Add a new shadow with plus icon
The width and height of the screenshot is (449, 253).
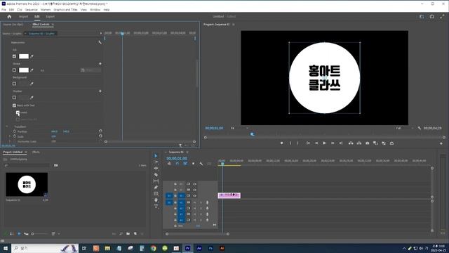coord(100,91)
